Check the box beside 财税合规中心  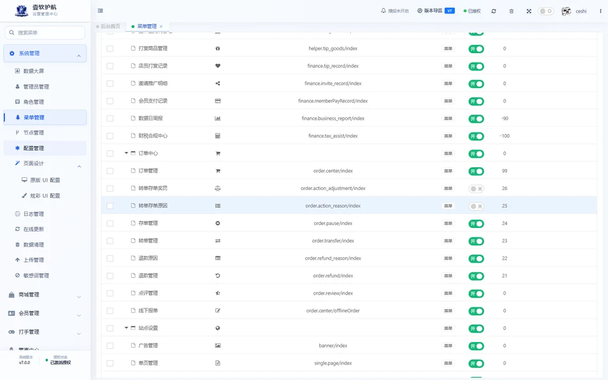coord(110,136)
